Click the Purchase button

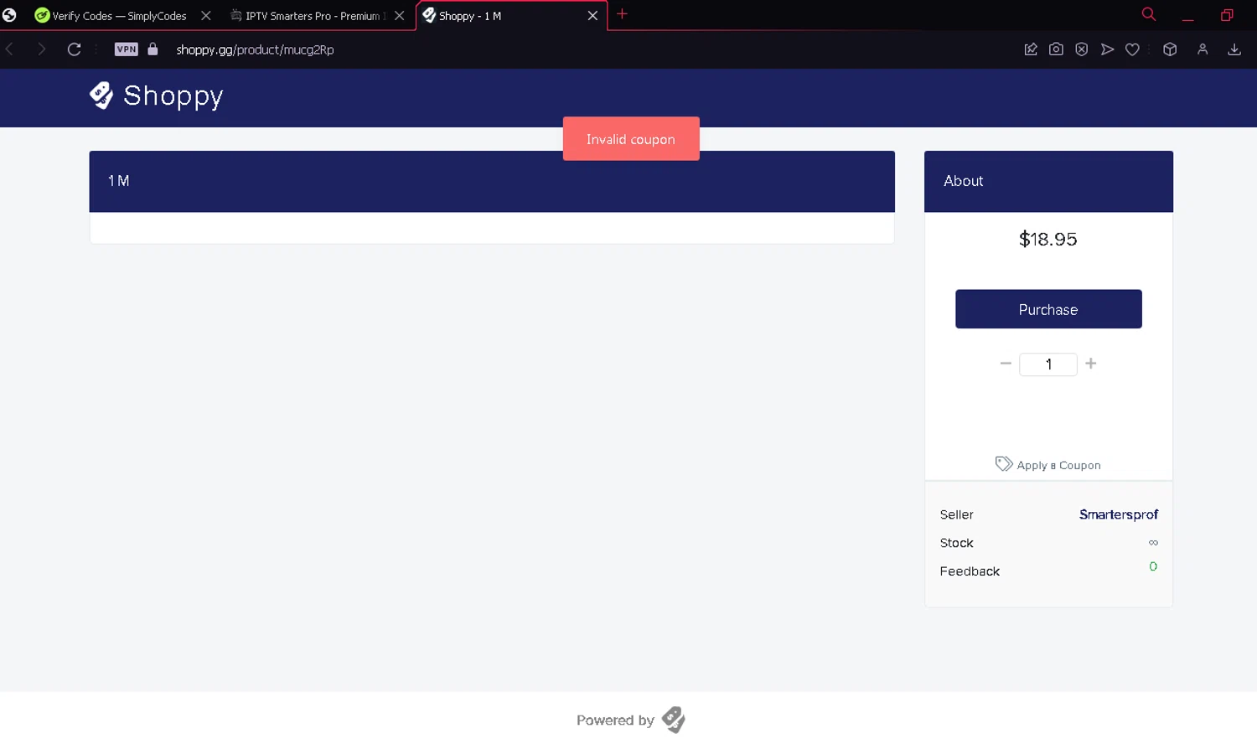click(x=1048, y=309)
